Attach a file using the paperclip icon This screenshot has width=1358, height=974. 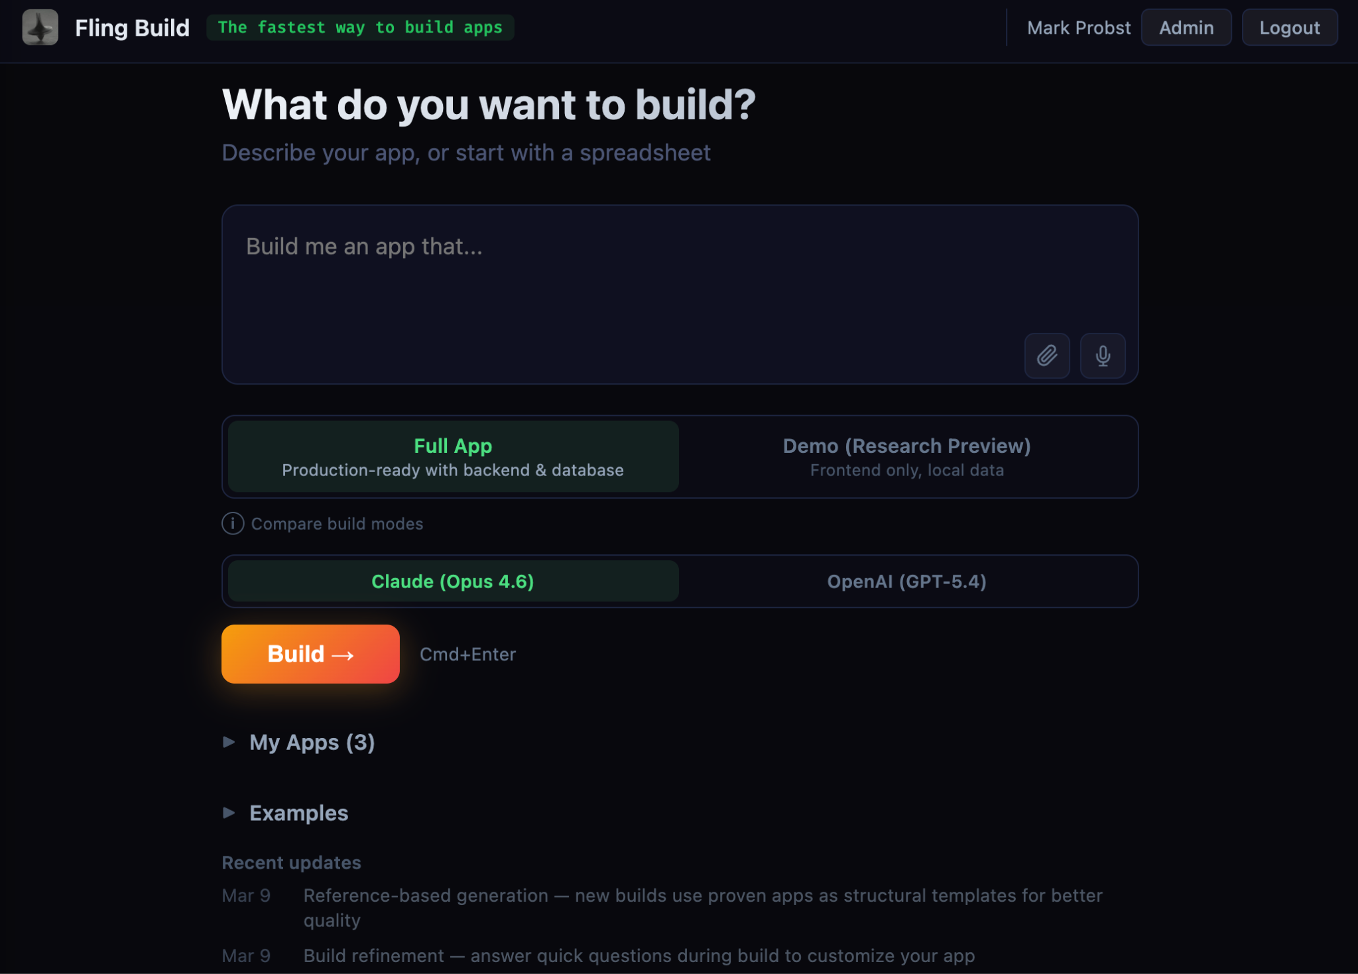[x=1046, y=356]
